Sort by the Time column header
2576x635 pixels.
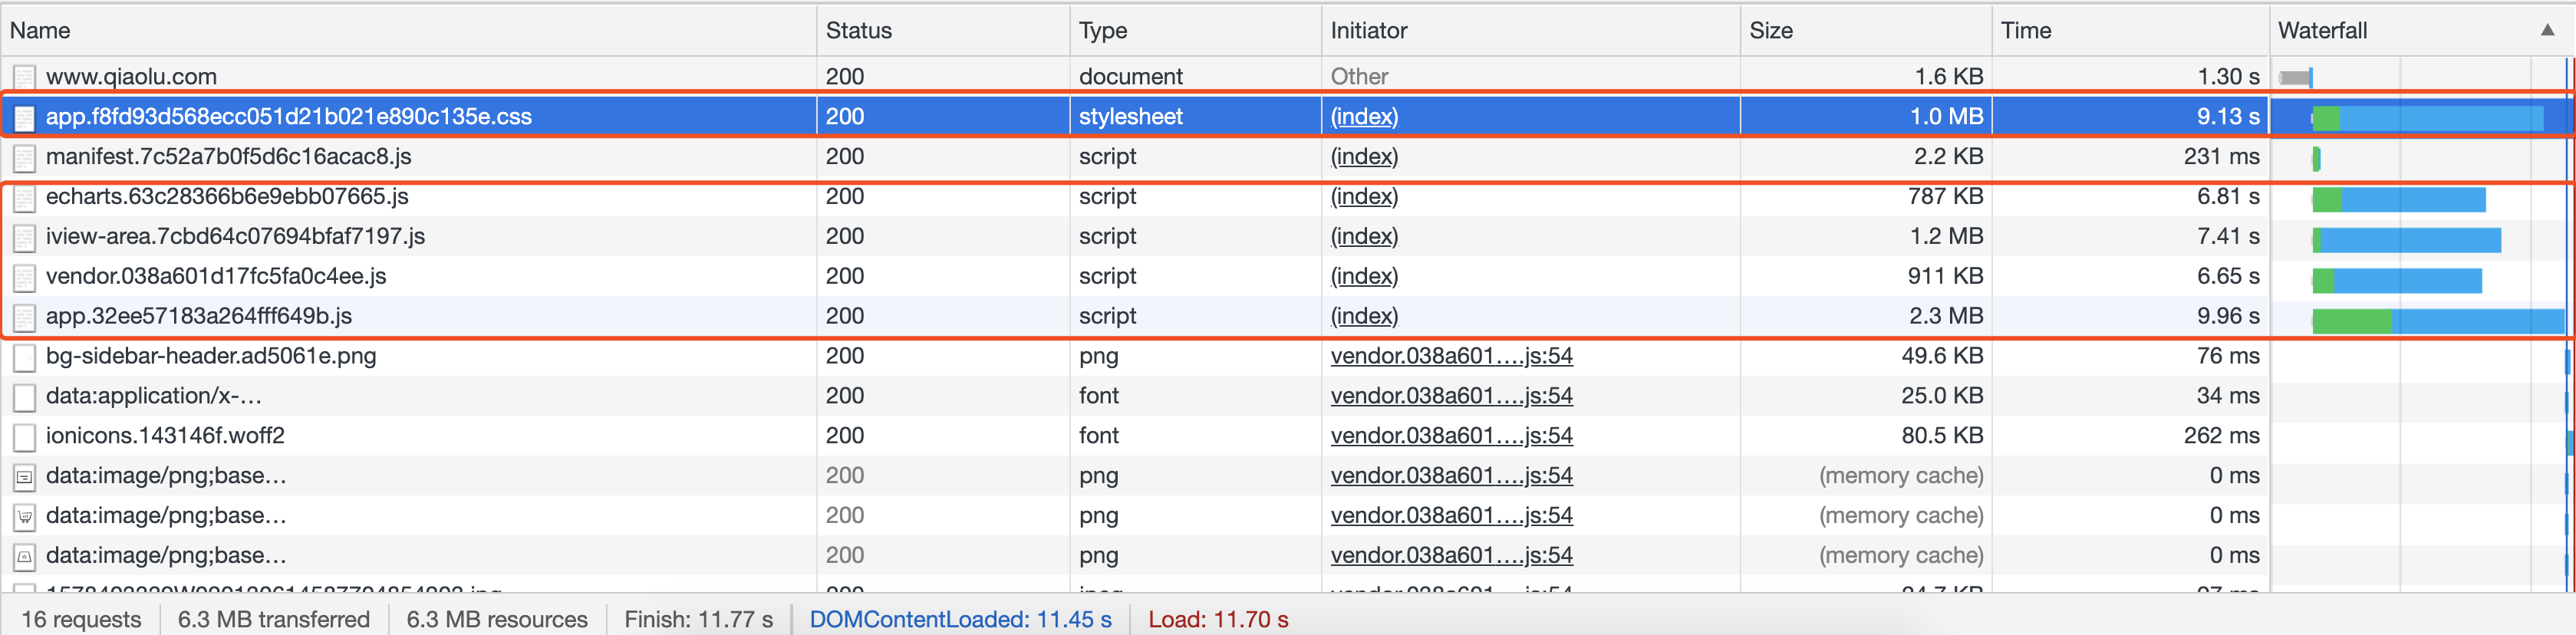(x=2130, y=30)
